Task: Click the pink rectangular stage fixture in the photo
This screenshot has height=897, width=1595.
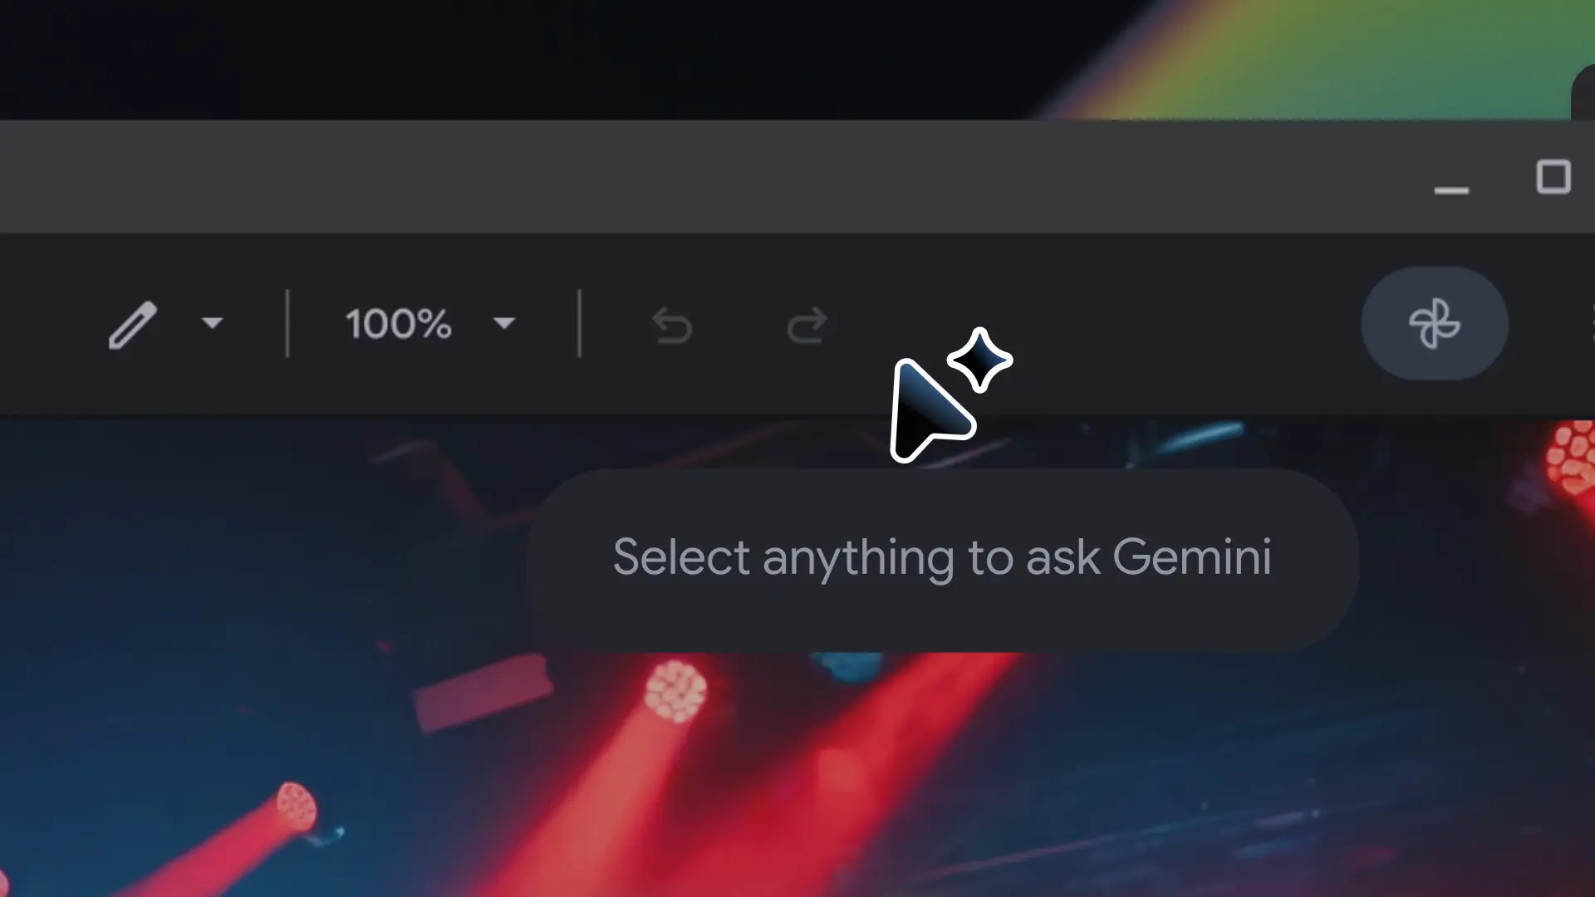Action: [x=483, y=692]
